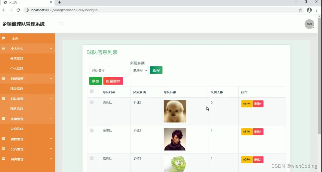Click the 乡镇2 cell in 奶狗队 row
The height and width of the screenshot is (172, 322).
click(137, 102)
